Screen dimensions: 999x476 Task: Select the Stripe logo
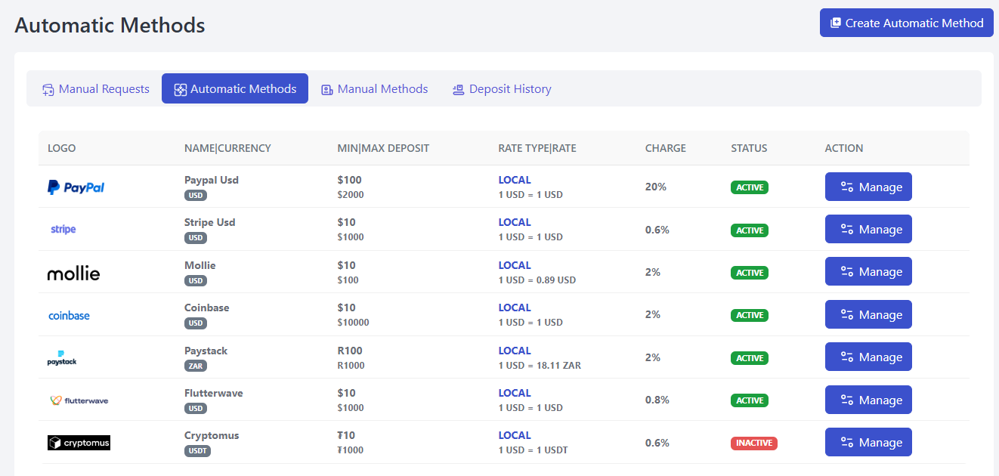[63, 228]
